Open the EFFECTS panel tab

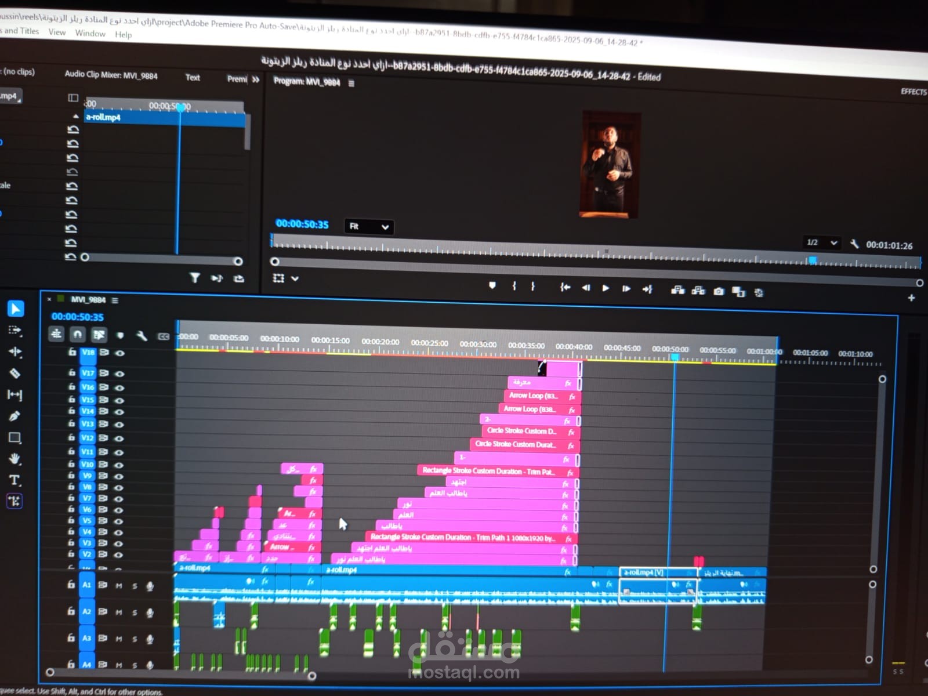point(913,92)
